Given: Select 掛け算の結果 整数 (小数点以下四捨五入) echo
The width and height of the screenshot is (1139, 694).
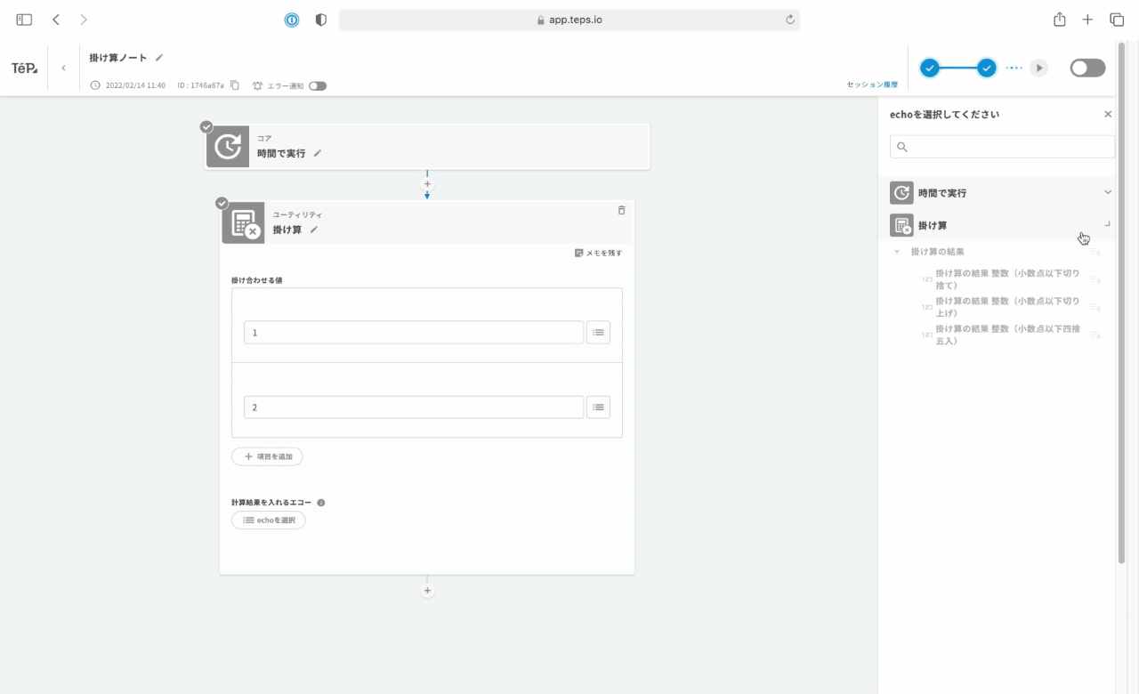Looking at the screenshot, I should pos(1007,335).
